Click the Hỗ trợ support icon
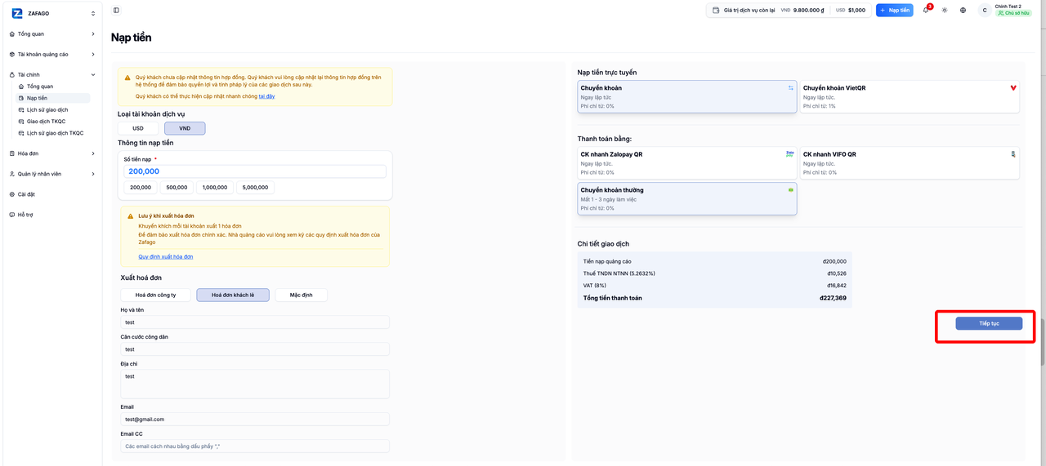The height and width of the screenshot is (466, 1046). (x=12, y=215)
